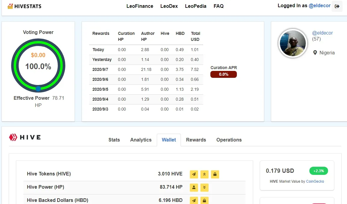Viewport: 347px width, 204px height.
Task: Power up HIVE with the up-chevrons icon
Action: 204,174
